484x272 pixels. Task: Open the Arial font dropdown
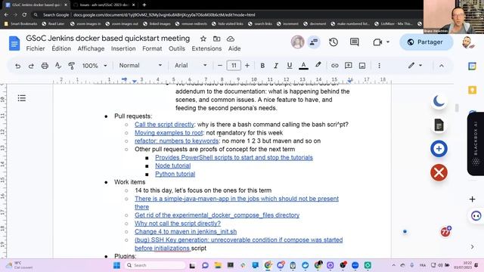click(x=191, y=66)
